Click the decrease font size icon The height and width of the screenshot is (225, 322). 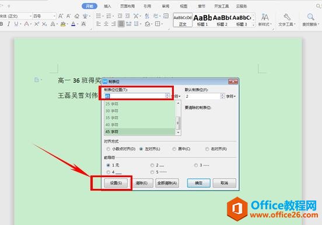pyautogui.click(x=68, y=16)
